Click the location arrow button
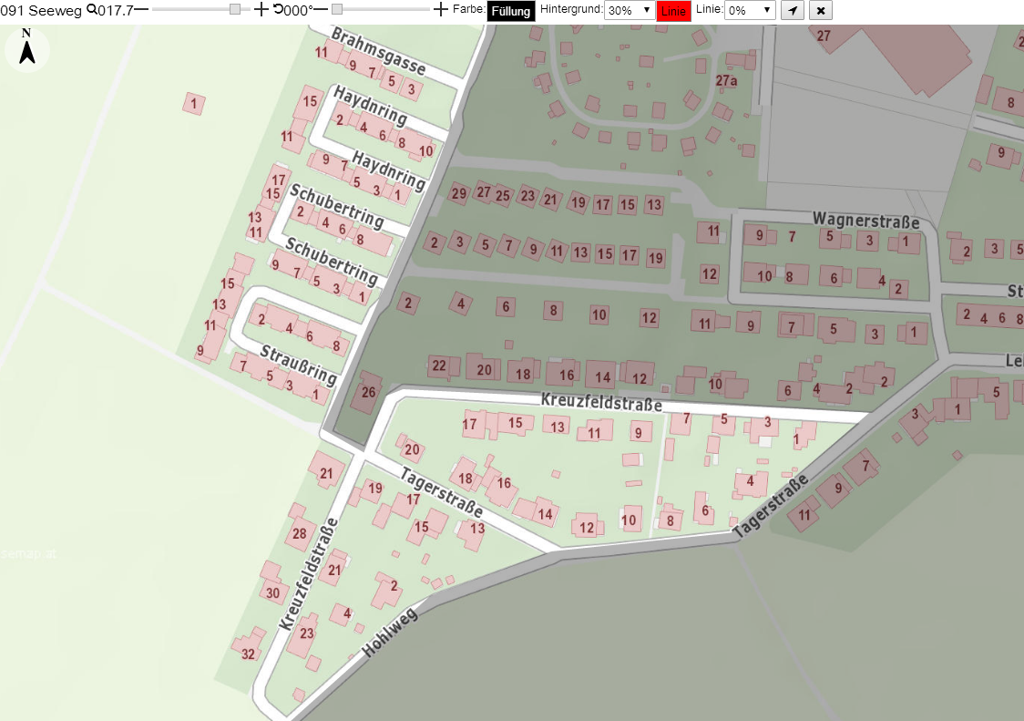1024x721 pixels. tap(793, 10)
